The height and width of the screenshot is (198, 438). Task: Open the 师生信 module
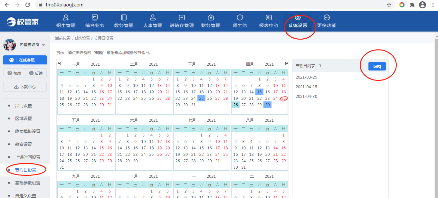240,21
